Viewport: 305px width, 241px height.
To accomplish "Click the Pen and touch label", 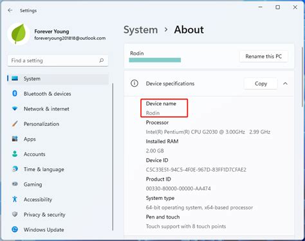I will click(163, 217).
